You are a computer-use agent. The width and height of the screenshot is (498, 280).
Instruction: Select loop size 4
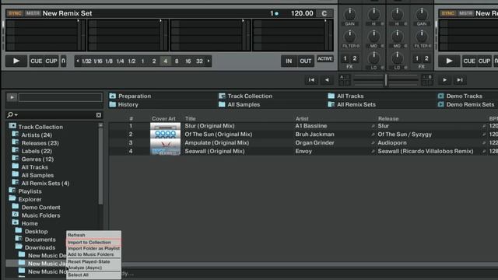pyautogui.click(x=165, y=61)
